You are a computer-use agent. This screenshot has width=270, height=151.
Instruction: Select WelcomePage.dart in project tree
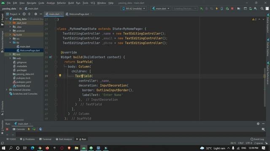tap(30, 50)
